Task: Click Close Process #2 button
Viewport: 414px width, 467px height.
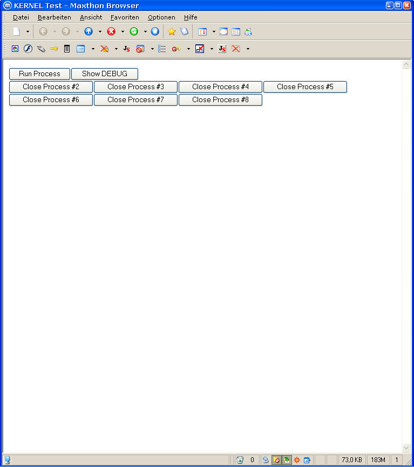Action: [51, 87]
